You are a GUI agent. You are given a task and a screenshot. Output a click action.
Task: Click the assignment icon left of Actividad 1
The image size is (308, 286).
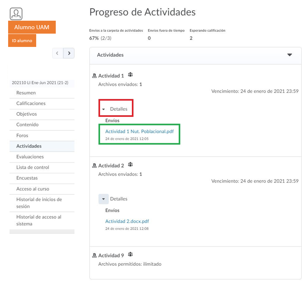point(94,76)
